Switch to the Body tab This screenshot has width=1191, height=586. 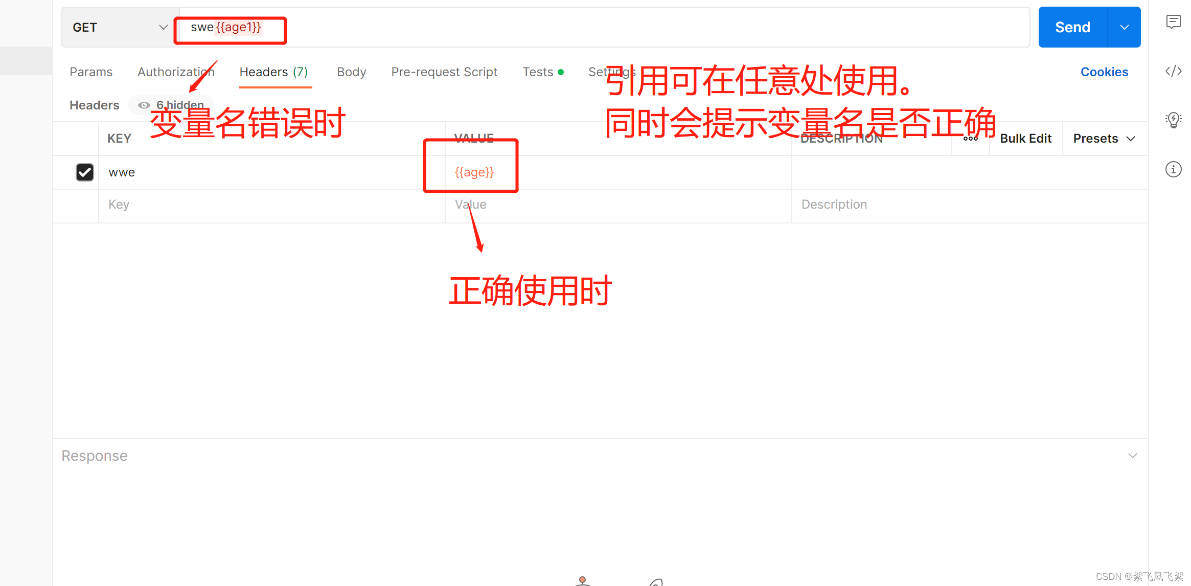click(351, 72)
